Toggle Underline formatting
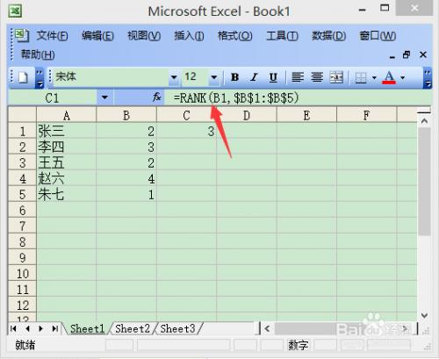 pyautogui.click(x=273, y=77)
